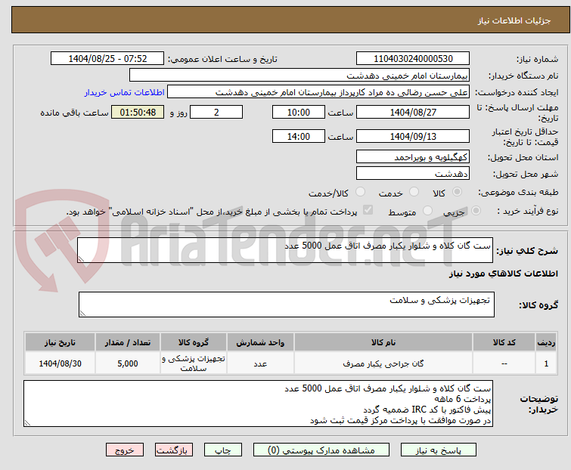Click the response deadline date 1404/08/27

(413, 112)
